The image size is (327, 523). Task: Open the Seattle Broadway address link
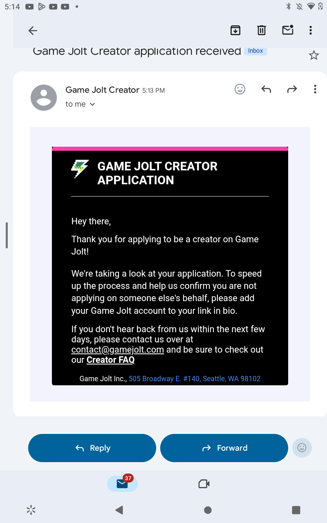[195, 379]
